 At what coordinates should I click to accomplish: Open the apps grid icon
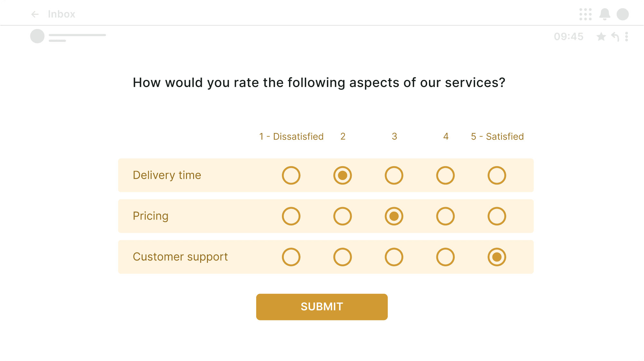tap(585, 14)
